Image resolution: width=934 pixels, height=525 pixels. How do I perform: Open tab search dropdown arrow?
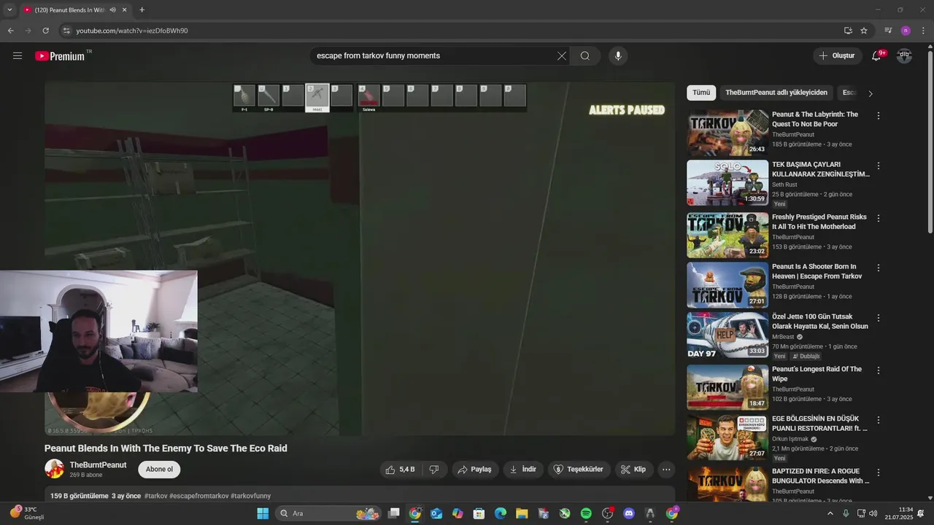click(x=9, y=10)
